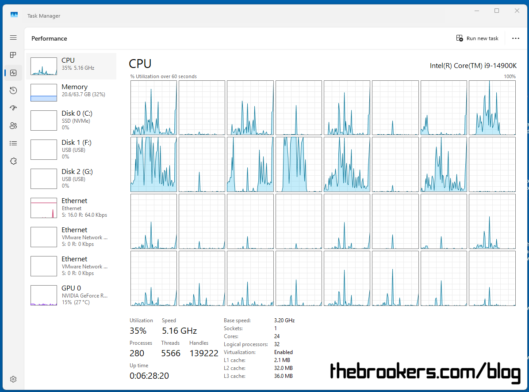
Task: Click '% Utilization over 60 seconds' label
Action: 164,76
